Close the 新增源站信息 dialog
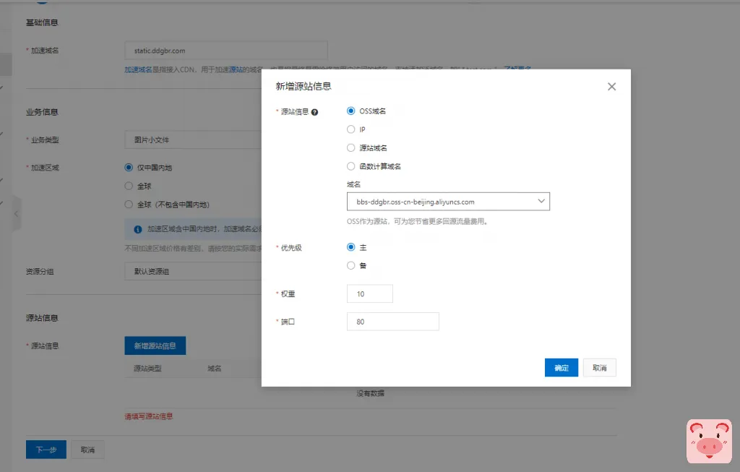The height and width of the screenshot is (472, 740). coord(611,87)
